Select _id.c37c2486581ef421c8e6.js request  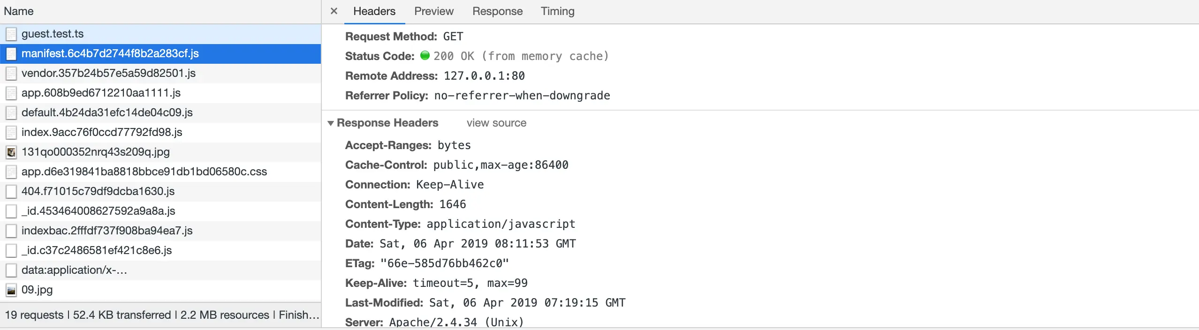coord(97,250)
